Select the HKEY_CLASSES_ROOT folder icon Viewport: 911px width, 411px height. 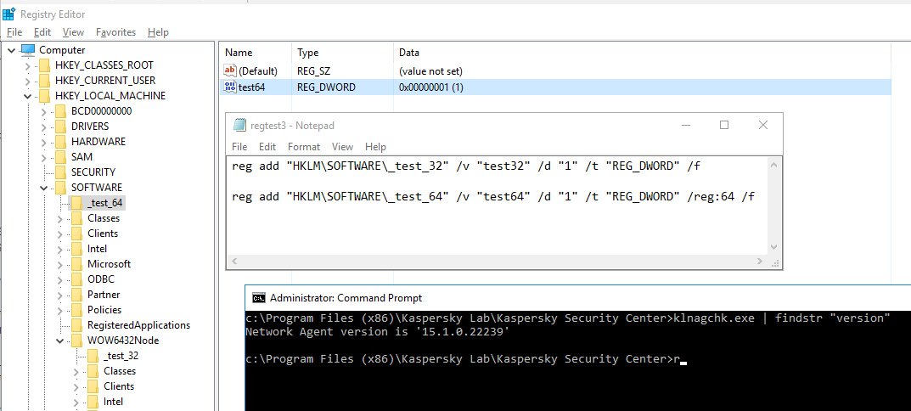45,65
